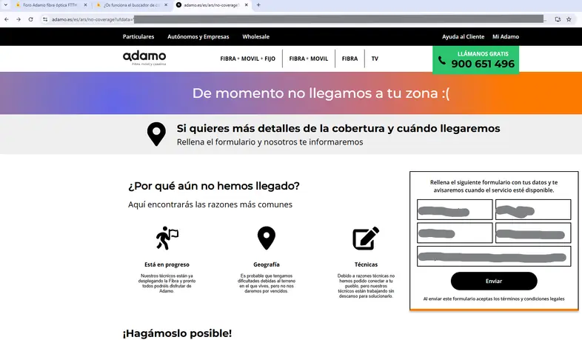This screenshot has width=582, height=340.
Task: Select the adamo.es no-coverage tab
Action: [x=211, y=5]
